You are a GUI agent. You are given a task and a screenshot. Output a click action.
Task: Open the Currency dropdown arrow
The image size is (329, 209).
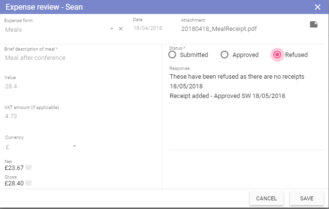click(75, 146)
